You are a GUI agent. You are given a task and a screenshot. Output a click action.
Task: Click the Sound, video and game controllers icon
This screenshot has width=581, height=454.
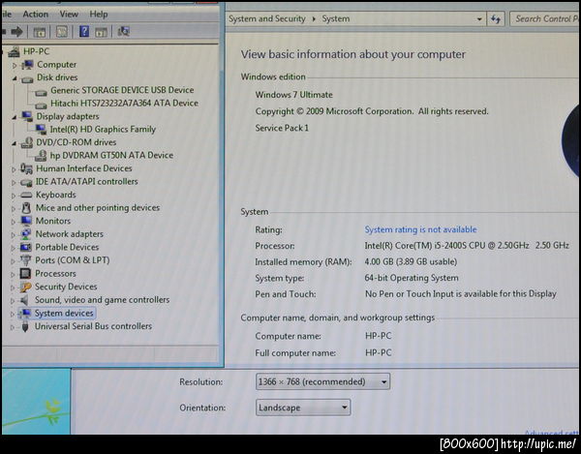point(25,299)
